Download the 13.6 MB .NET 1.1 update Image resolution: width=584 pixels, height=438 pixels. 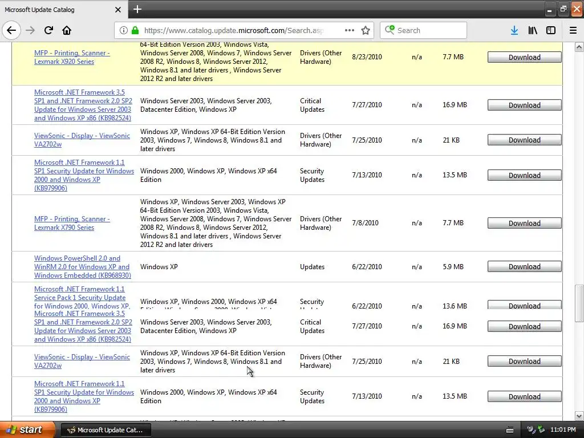[x=525, y=305]
